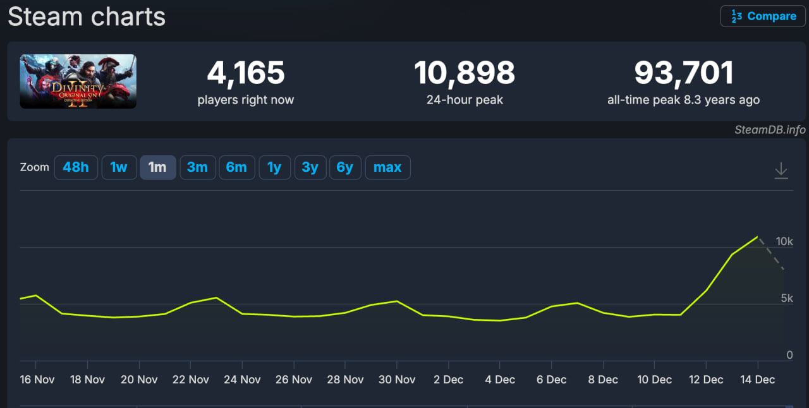Open the Divinity Original Sin II thumbnail
This screenshot has width=809, height=408.
pos(78,81)
